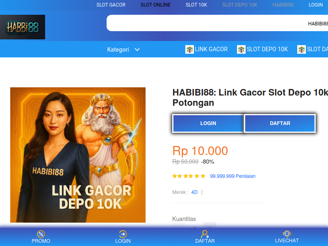This screenshot has height=246, width=328.
Task: Click the five-star rating icons
Action: coord(189,176)
